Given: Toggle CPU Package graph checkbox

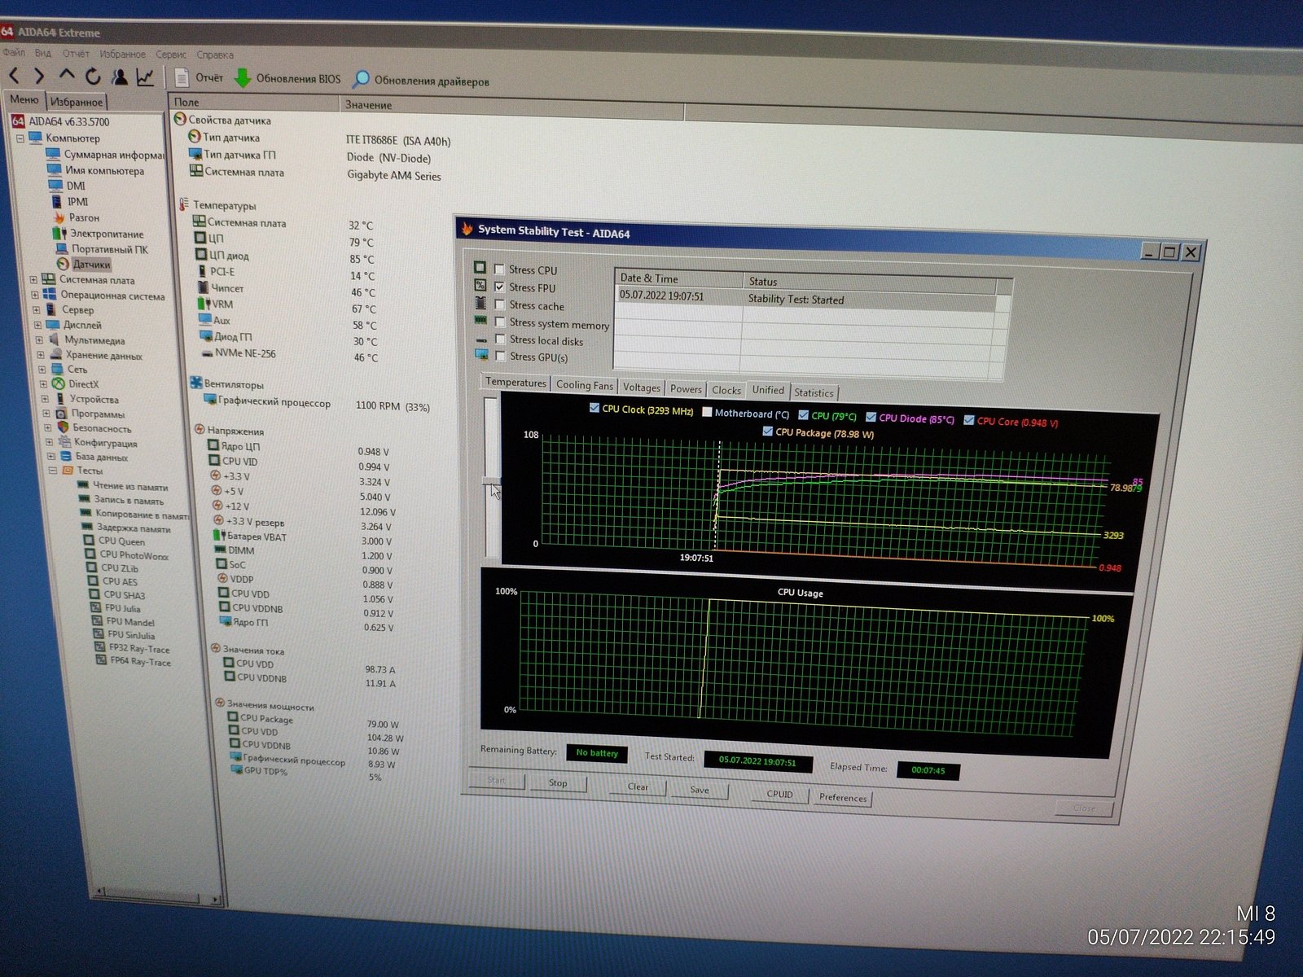Looking at the screenshot, I should [768, 432].
